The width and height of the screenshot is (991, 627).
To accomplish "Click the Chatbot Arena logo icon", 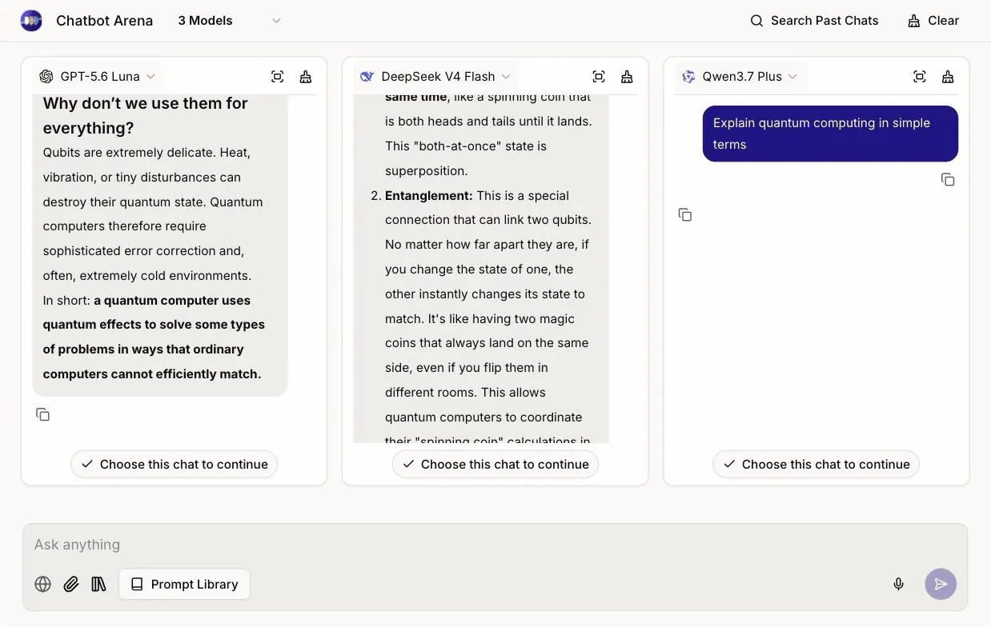I will click(x=31, y=21).
